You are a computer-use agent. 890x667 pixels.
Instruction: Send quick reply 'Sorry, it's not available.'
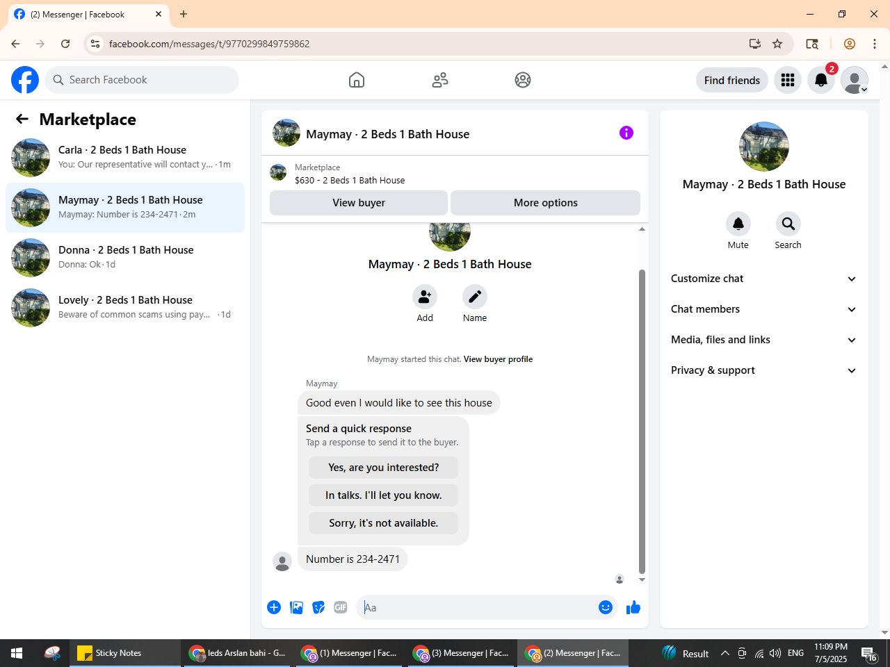click(x=384, y=523)
